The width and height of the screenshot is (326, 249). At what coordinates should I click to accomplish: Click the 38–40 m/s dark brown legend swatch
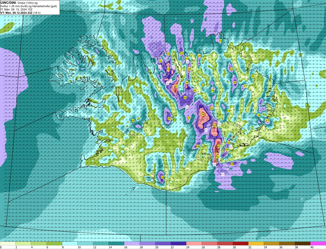303,243
